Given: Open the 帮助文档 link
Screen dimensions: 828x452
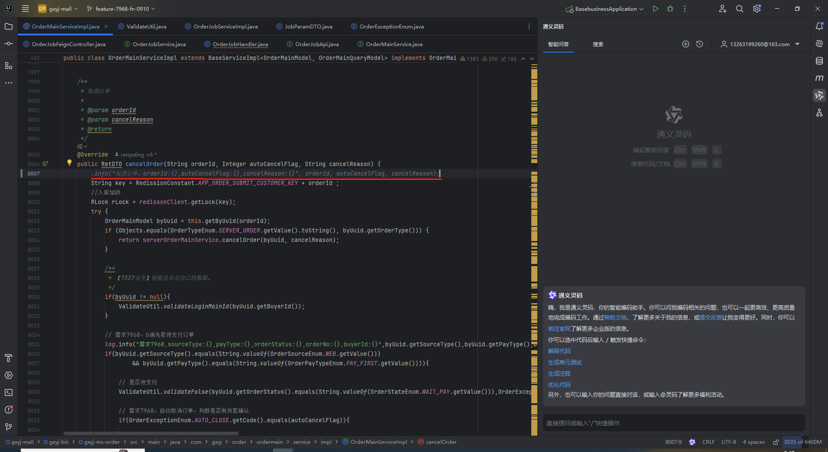Looking at the screenshot, I should tap(615, 317).
